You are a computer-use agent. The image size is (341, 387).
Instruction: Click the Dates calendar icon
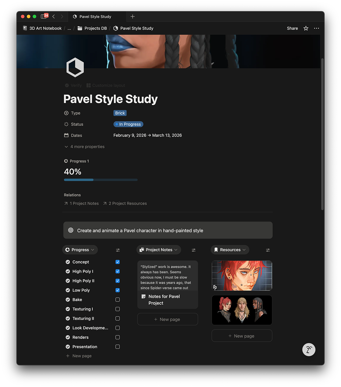click(66, 135)
